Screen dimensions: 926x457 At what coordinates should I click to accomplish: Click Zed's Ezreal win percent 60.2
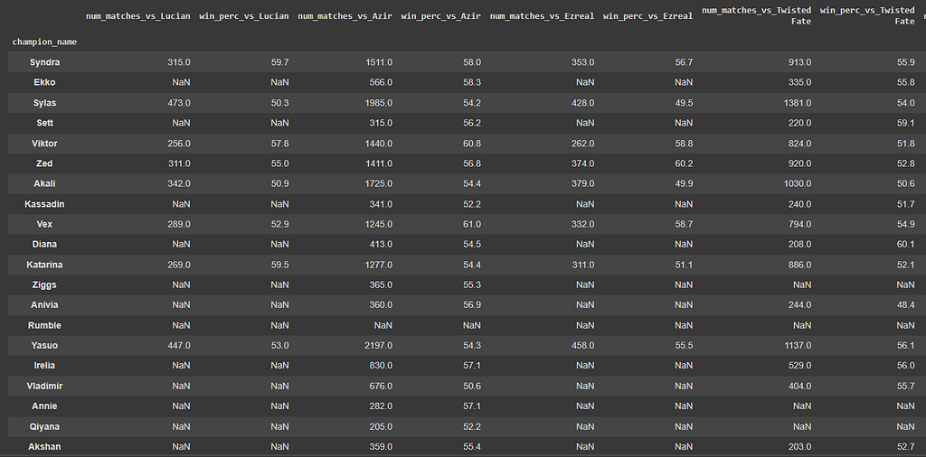(x=684, y=164)
